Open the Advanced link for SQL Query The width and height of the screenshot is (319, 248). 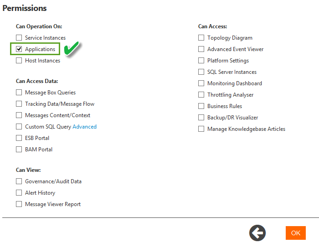(84, 127)
